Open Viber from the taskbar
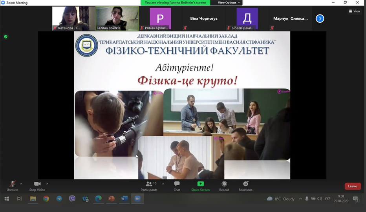Viewport: 366px width, 212px height. [x=72, y=199]
